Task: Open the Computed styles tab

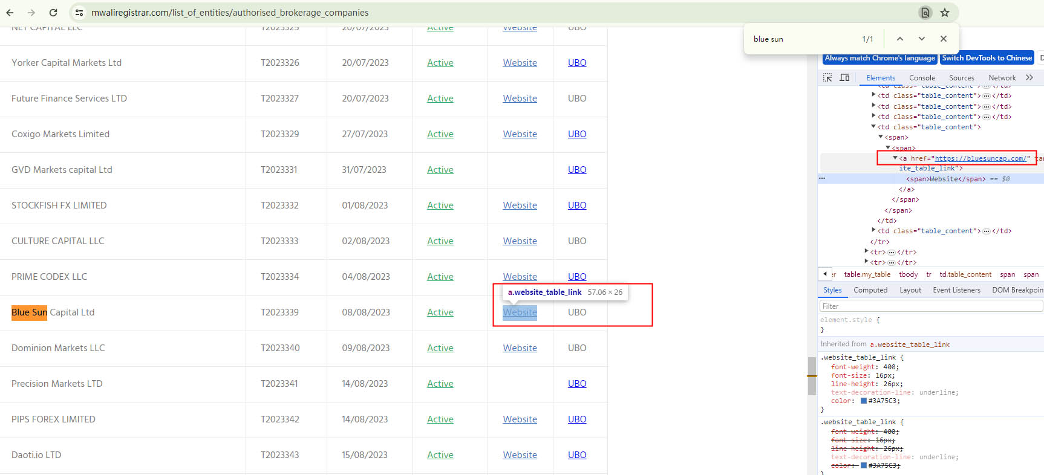Action: point(870,290)
